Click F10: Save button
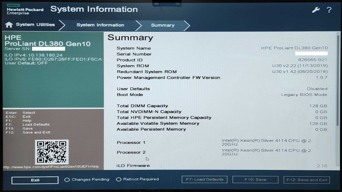This screenshot has width=342, height=192. (255, 180)
